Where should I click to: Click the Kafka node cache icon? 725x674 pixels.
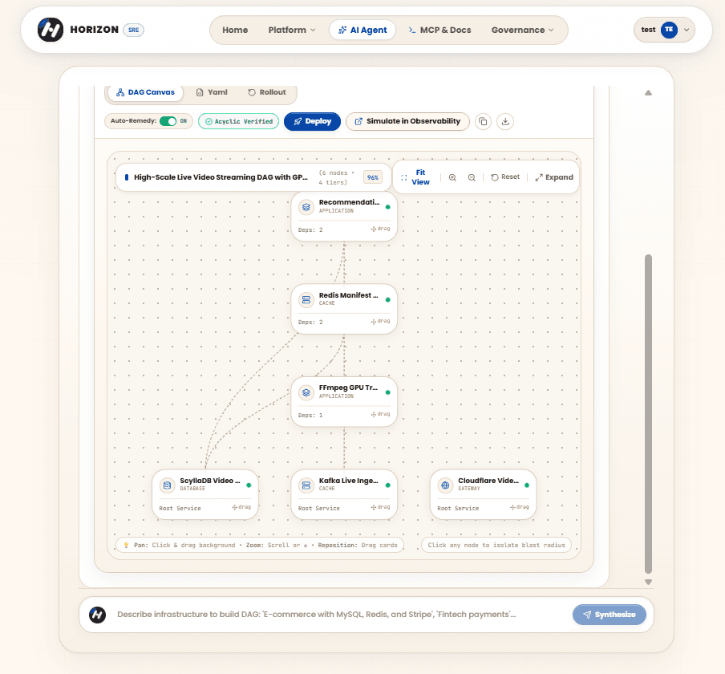[x=306, y=485]
